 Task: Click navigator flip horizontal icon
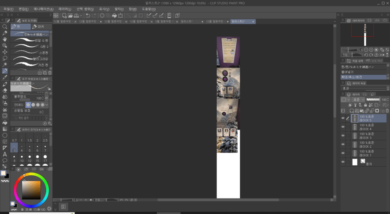point(382,55)
